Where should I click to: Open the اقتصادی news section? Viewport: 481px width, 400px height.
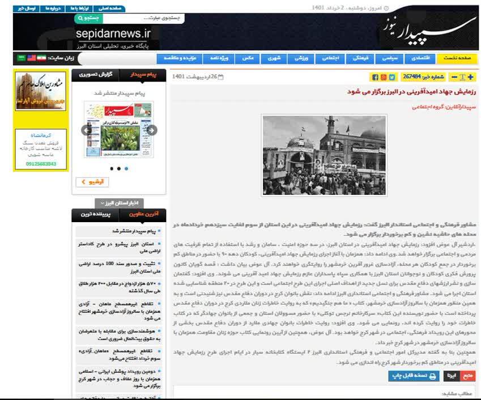point(420,58)
